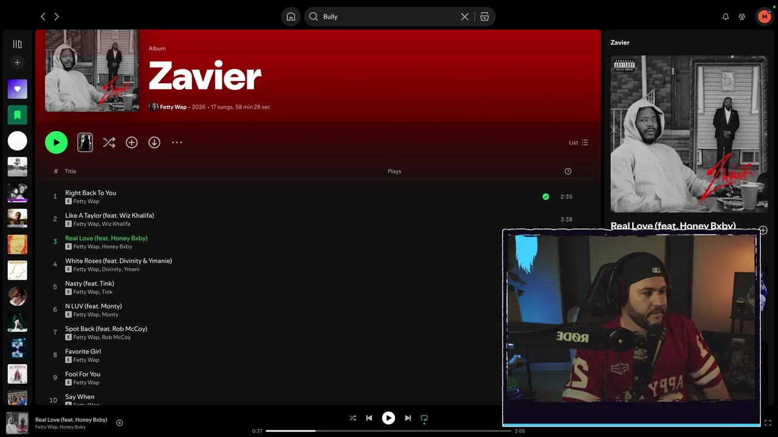This screenshot has width=778, height=437.
Task: Open Rob McCoy artist link on track 7
Action: tap(116, 337)
